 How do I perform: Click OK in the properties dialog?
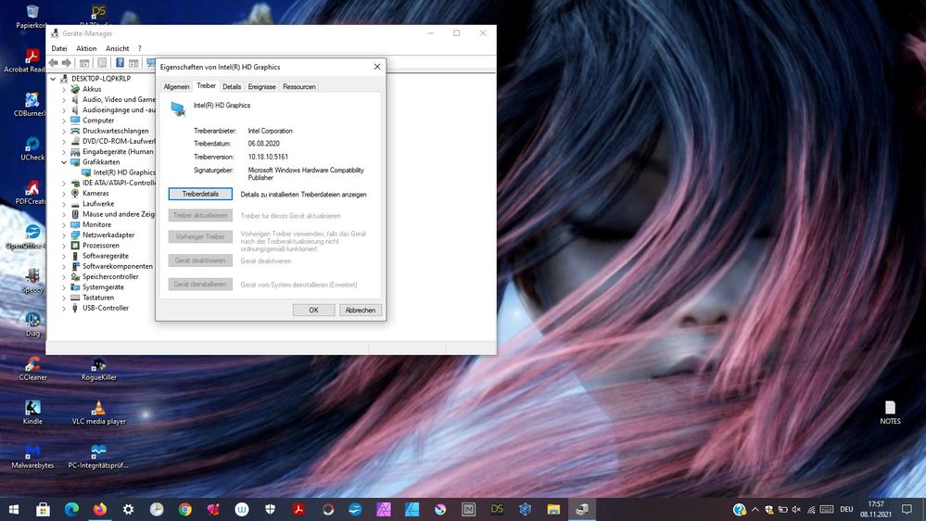coord(313,311)
